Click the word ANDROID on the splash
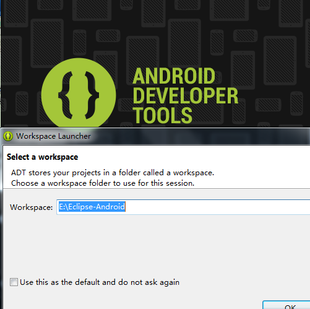 (174, 76)
